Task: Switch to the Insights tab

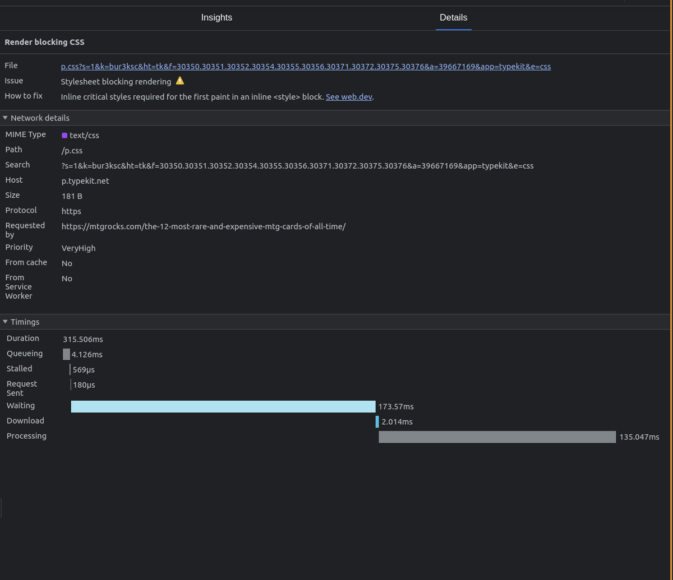Action: coord(216,17)
